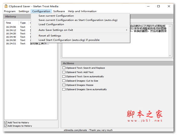The width and height of the screenshot is (177, 135).
Task: Select history entry at 16:34:12
Action: tap(31, 30)
